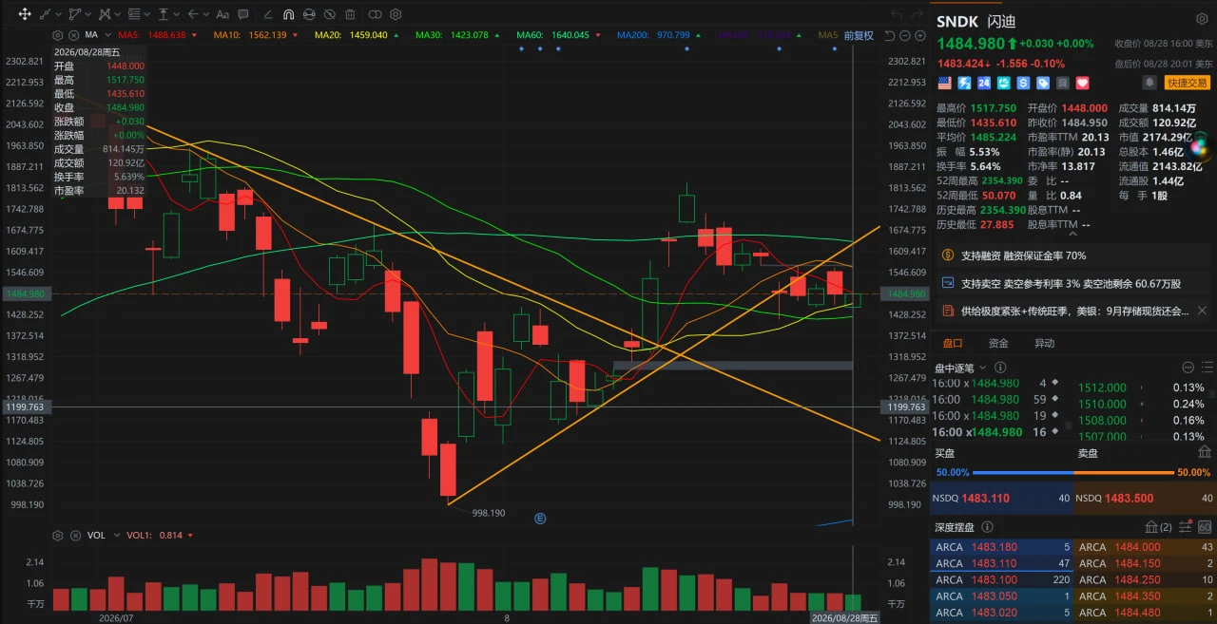
Task: Expand trend line tool options arrow
Action: [x=58, y=14]
